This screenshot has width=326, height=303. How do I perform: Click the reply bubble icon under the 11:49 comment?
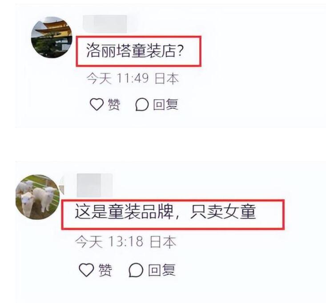point(142,105)
